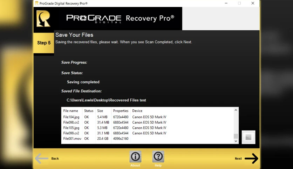Click the 4096x2160 properties value
Screen dimensions: 293x169
pyautogui.click(x=121, y=139)
